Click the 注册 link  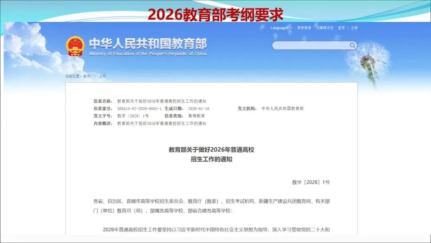click(354, 28)
